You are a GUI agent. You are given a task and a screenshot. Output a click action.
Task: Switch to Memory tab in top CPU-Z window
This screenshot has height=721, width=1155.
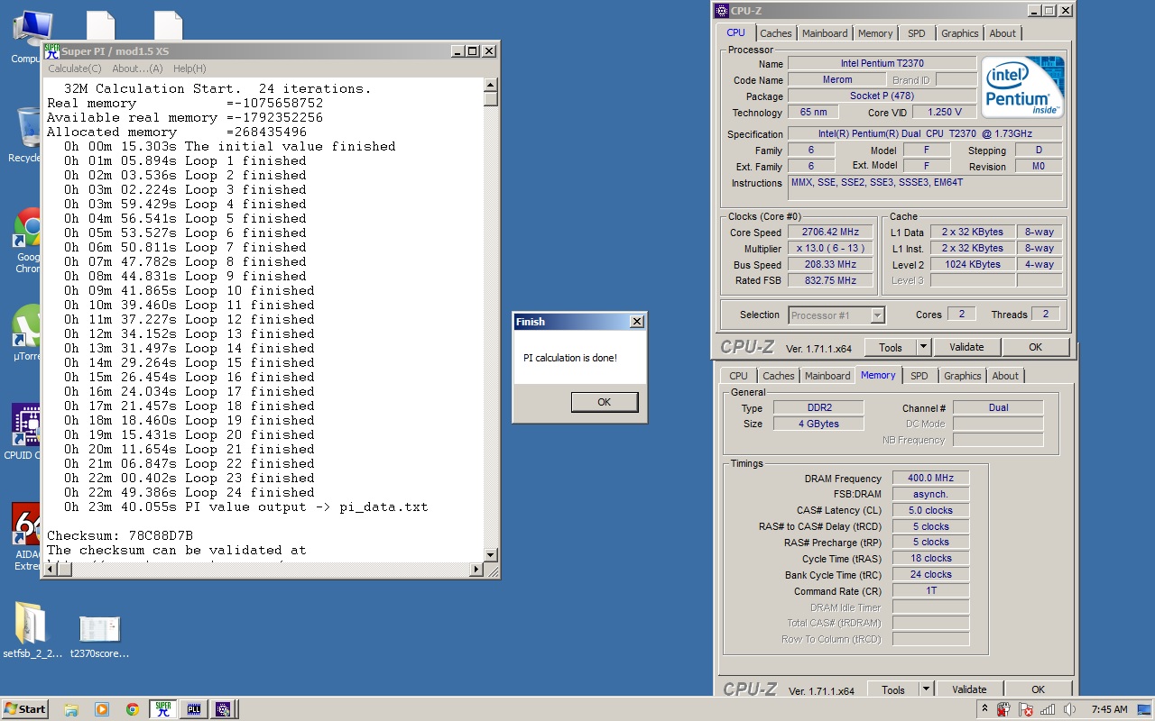coord(875,33)
